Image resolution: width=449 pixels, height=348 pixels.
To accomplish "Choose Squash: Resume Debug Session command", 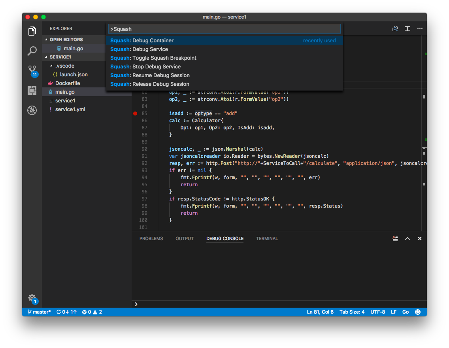I will coord(224,75).
